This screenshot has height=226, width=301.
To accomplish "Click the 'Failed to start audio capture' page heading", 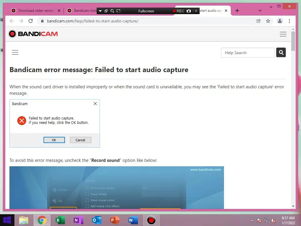I will [99, 70].
